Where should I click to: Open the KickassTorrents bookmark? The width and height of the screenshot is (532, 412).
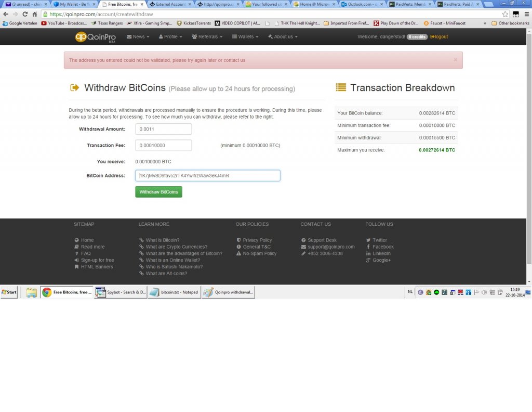click(194, 23)
